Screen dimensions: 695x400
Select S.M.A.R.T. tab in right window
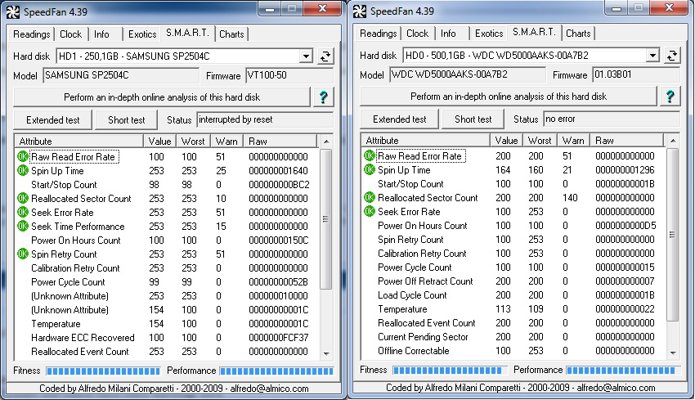click(534, 32)
